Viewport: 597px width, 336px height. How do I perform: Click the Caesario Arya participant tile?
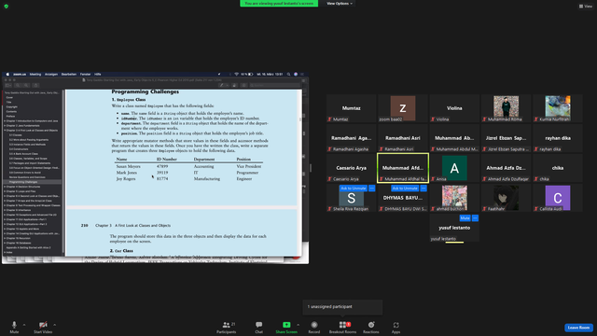351,168
